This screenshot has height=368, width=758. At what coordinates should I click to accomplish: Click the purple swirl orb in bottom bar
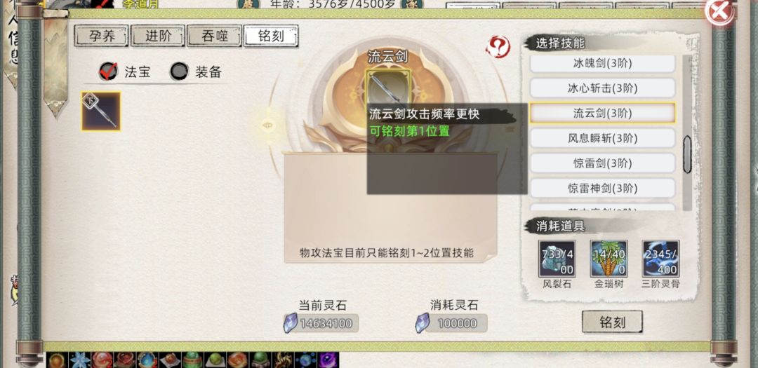pos(328,360)
